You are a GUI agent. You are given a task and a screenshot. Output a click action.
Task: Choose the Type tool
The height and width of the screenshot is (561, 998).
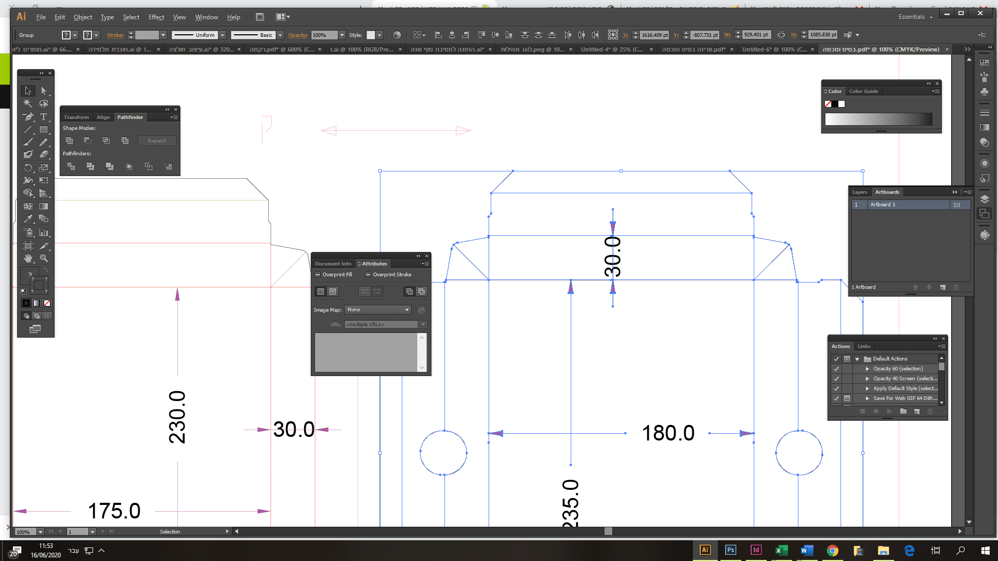pos(44,117)
